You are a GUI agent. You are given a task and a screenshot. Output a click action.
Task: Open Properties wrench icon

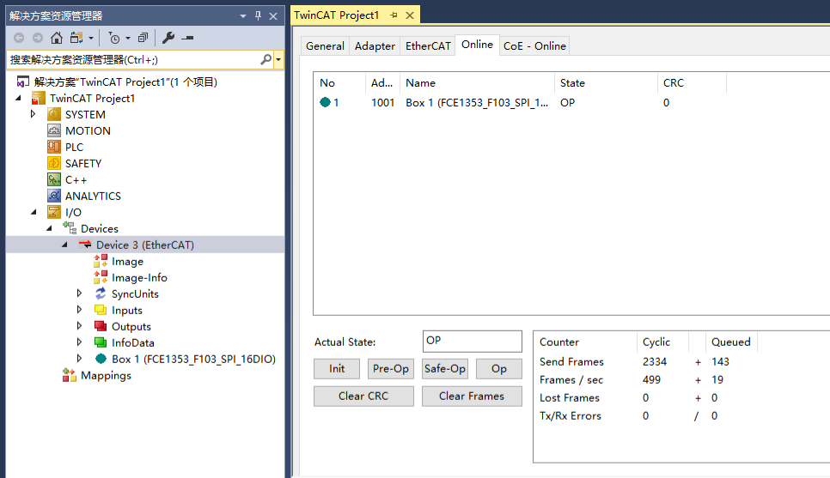(x=168, y=38)
